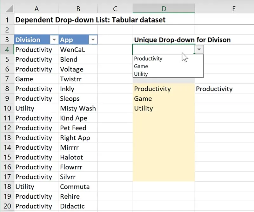Open the Division column filter arrow
254x212 pixels.
coord(54,40)
